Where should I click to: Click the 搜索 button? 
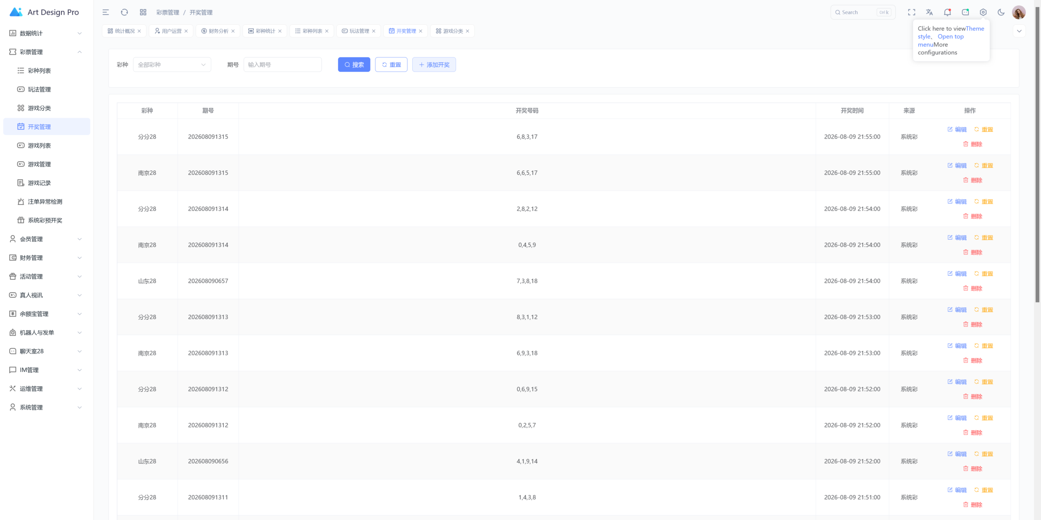coord(354,65)
